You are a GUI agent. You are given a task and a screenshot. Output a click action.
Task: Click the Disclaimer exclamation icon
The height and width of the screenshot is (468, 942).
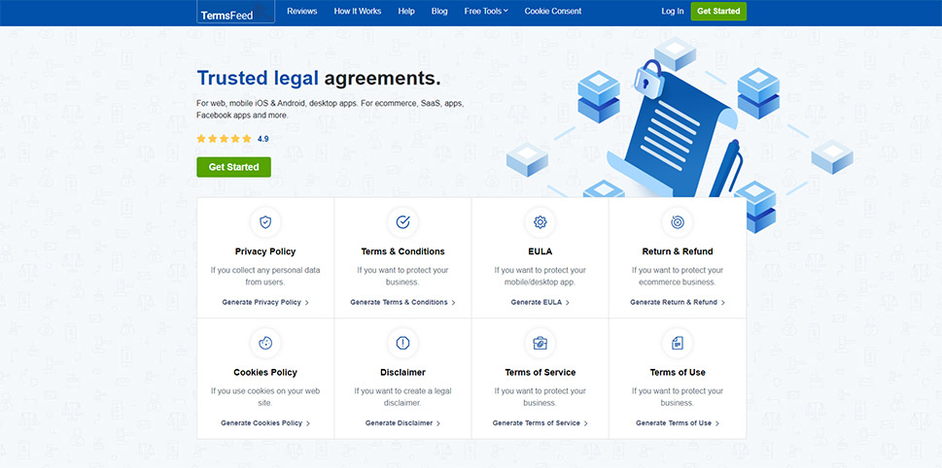403,343
